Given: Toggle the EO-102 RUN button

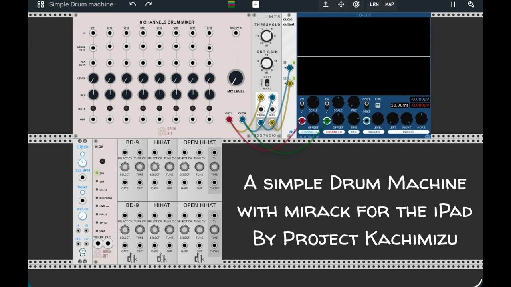Looking at the screenshot, I should [378, 105].
